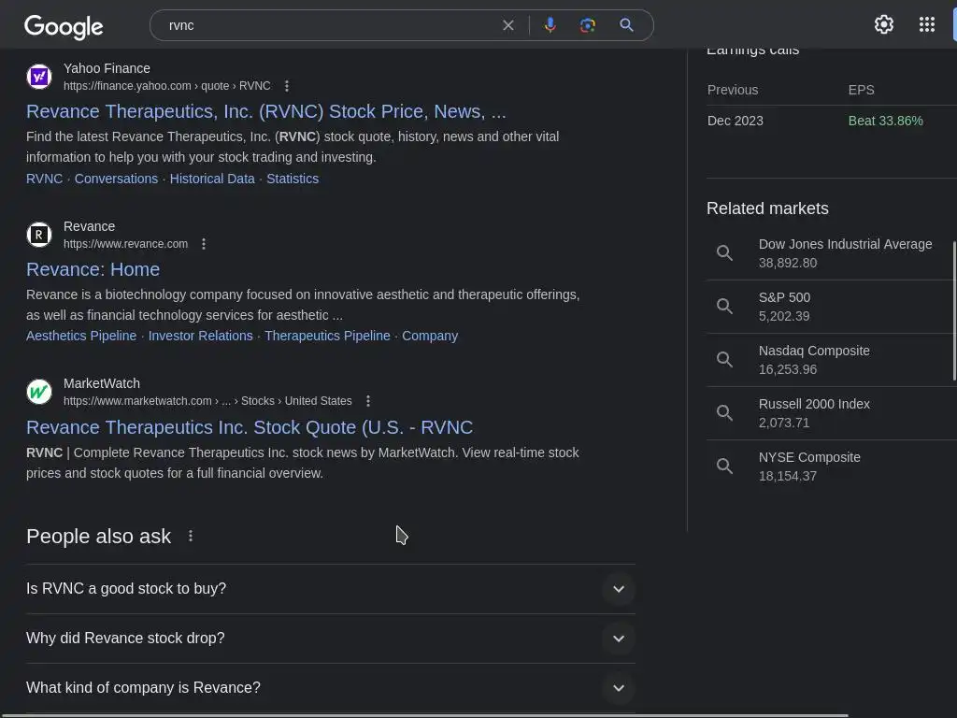
Task: Open the Google apps grid icon
Action: pos(926,24)
